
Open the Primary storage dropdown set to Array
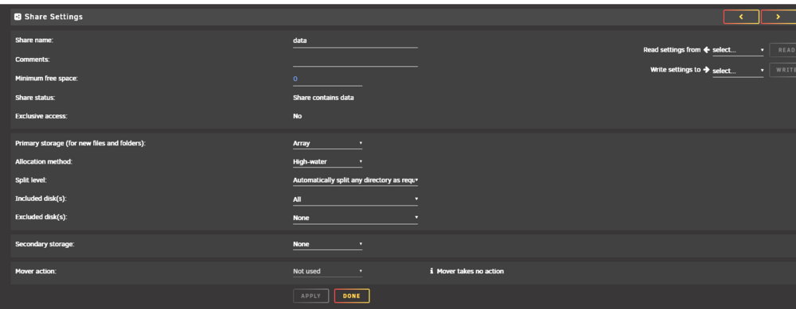point(327,143)
